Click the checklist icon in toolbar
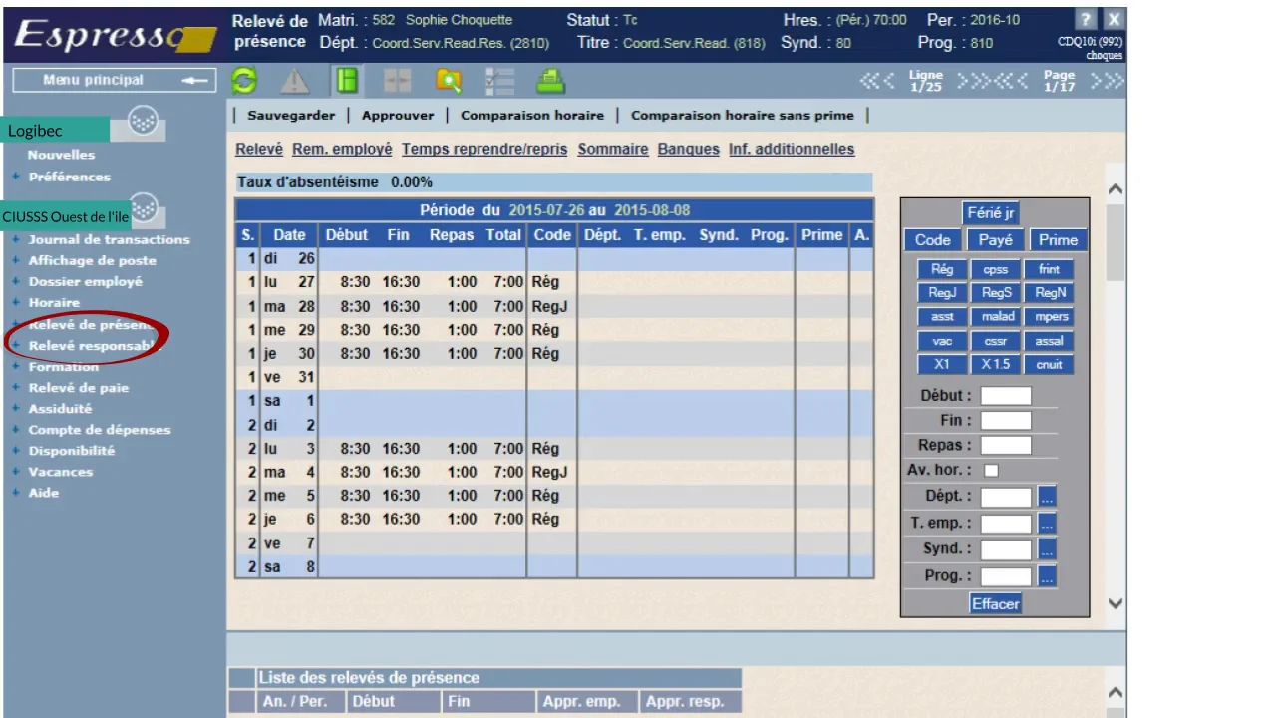Image resolution: width=1276 pixels, height=718 pixels. (x=498, y=81)
